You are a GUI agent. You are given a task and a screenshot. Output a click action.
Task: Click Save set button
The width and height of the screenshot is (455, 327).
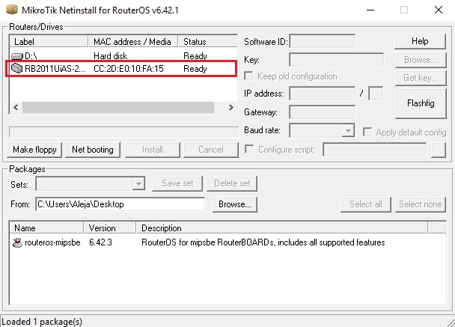177,183
